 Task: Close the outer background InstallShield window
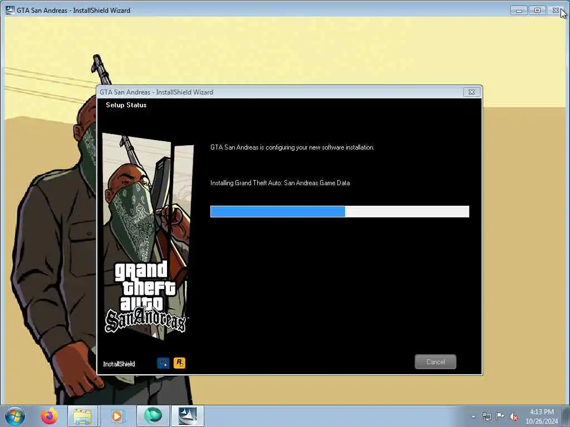click(x=556, y=11)
